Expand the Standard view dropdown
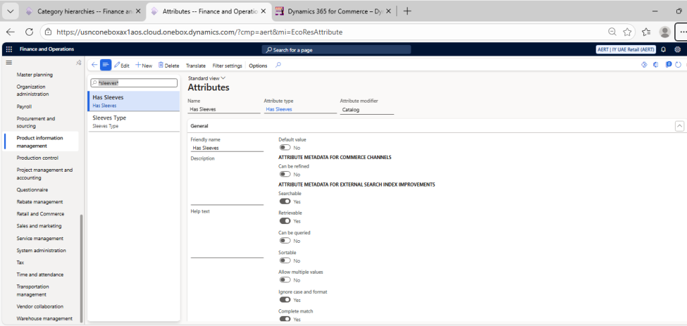 207,78
